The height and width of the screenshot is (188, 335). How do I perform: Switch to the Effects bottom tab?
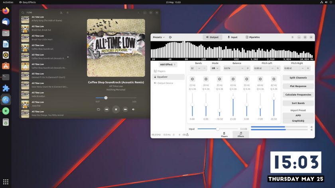coord(240,135)
